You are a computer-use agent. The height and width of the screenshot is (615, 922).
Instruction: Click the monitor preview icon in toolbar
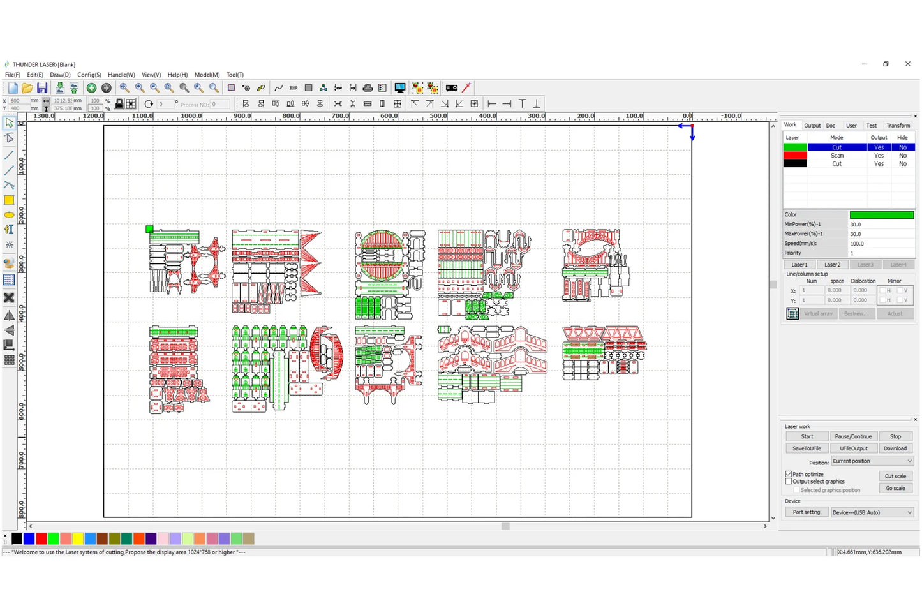click(400, 88)
